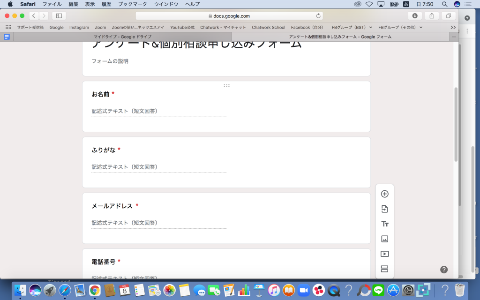Viewport: 480px width, 300px height.
Task: Open サポート受信箱 bookmark
Action: pos(30,27)
